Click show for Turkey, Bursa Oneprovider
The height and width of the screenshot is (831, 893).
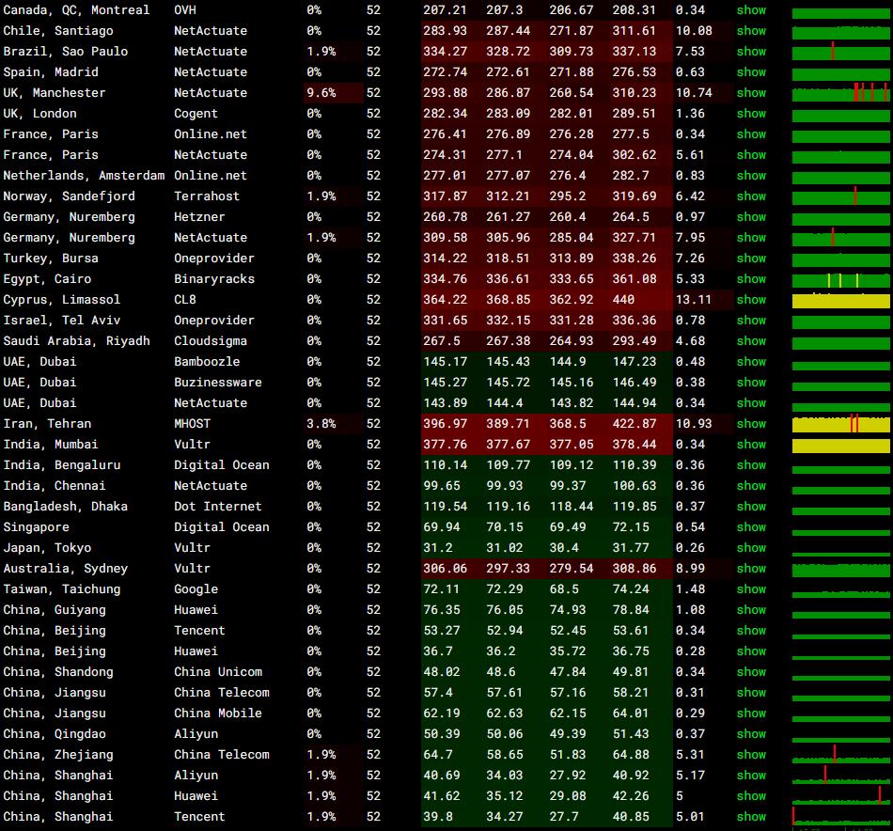(x=751, y=258)
